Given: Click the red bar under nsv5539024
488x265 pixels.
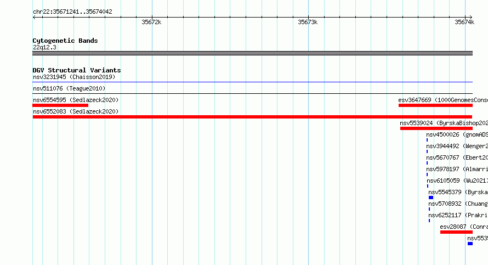Looking at the screenshot, I should point(436,128).
